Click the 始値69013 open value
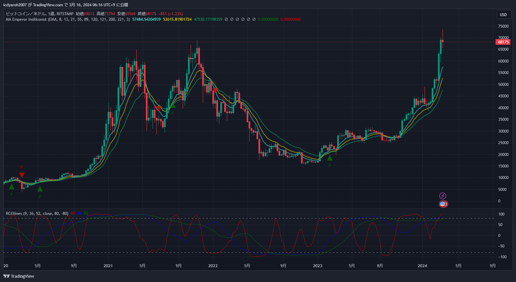 click(85, 14)
